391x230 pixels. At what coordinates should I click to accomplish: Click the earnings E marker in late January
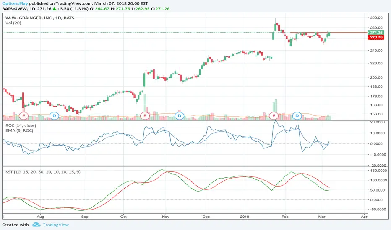click(x=274, y=115)
